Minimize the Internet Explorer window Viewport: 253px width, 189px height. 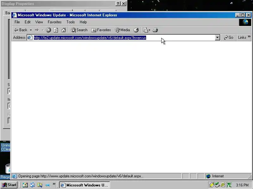pyautogui.click(x=237, y=15)
